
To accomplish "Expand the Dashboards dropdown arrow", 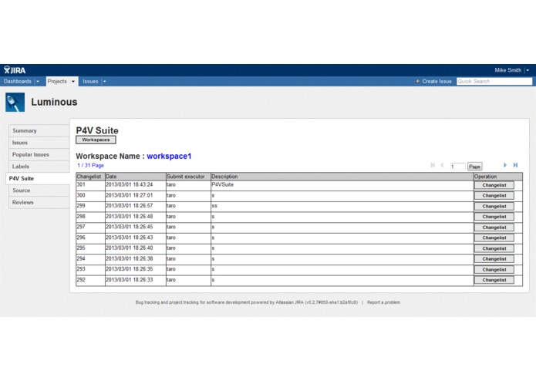I will (x=38, y=81).
